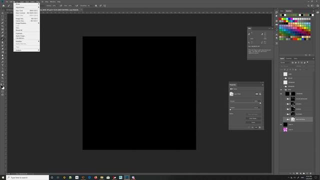Toggle visibility of the black Layer thumbnail row
The height and width of the screenshot is (180, 320).
[x=281, y=124]
